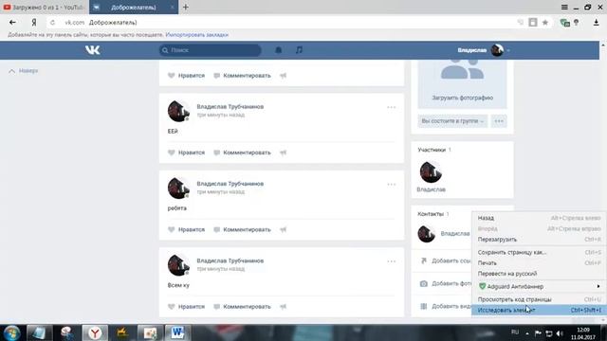Reload page with the address bar refresh icon

(53, 23)
